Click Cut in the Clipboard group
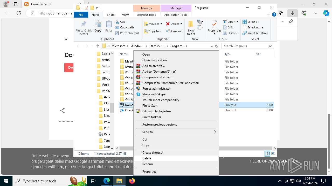 [x=120, y=22]
